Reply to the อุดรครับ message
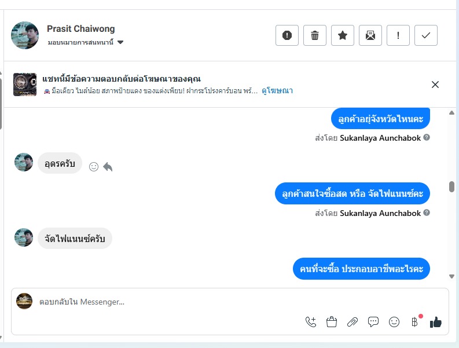Viewport: 459px width, 348px height. [x=108, y=167]
